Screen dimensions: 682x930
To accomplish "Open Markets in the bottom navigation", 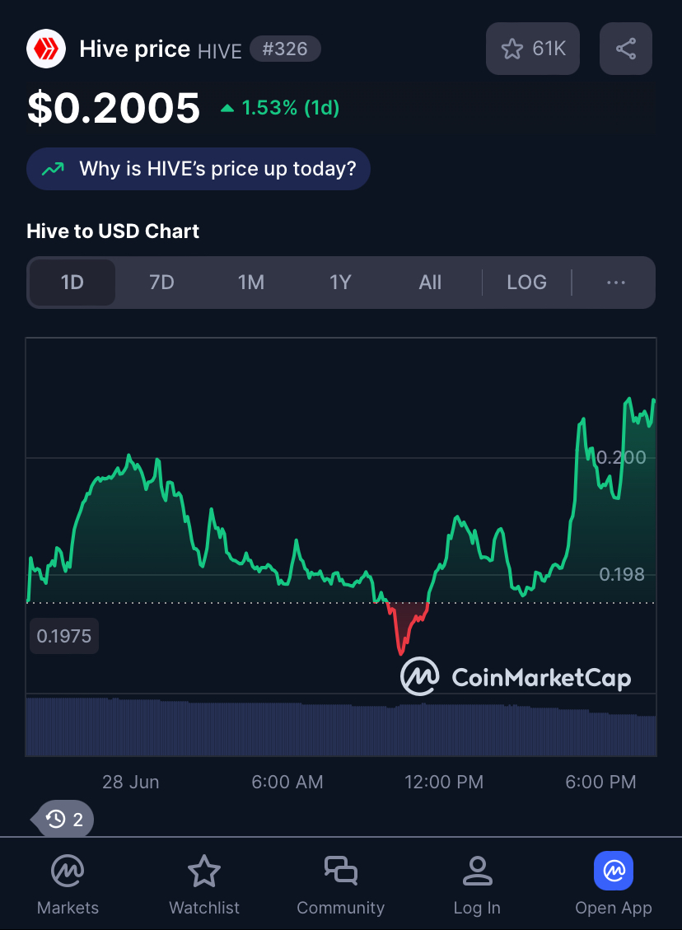I will [68, 884].
